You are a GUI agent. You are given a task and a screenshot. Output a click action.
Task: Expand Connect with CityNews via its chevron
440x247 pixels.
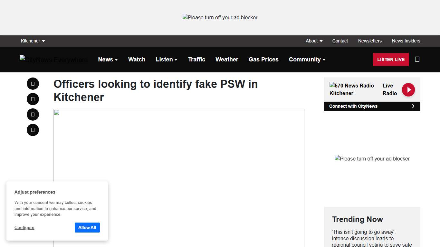(x=413, y=106)
